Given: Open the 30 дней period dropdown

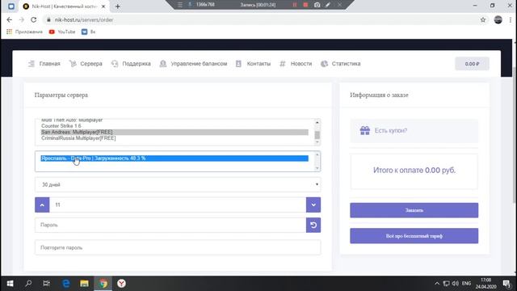Looking at the screenshot, I should 178,184.
